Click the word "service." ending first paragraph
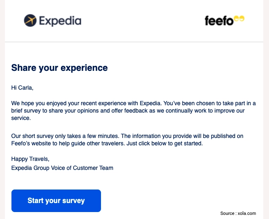The width and height of the screenshot is (269, 219). coord(21,118)
